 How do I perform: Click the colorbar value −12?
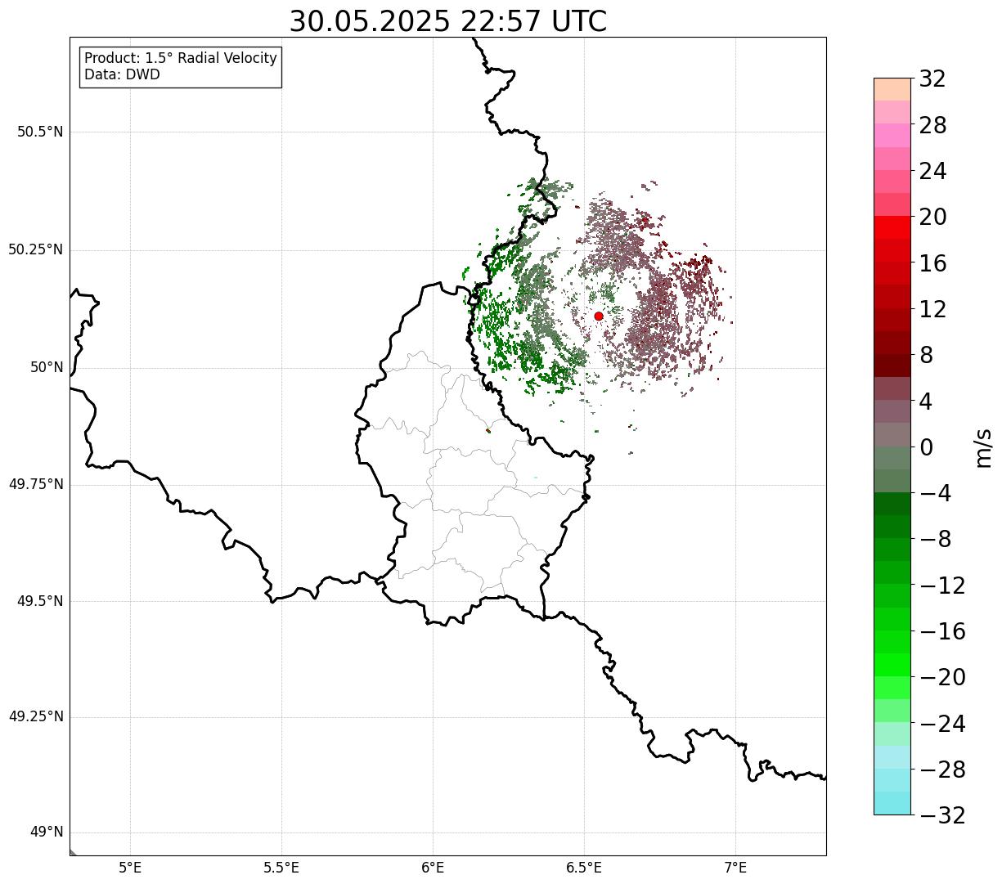pos(942,586)
